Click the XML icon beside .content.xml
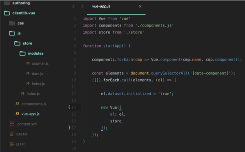This screenshot has height=152, width=245. point(12,124)
